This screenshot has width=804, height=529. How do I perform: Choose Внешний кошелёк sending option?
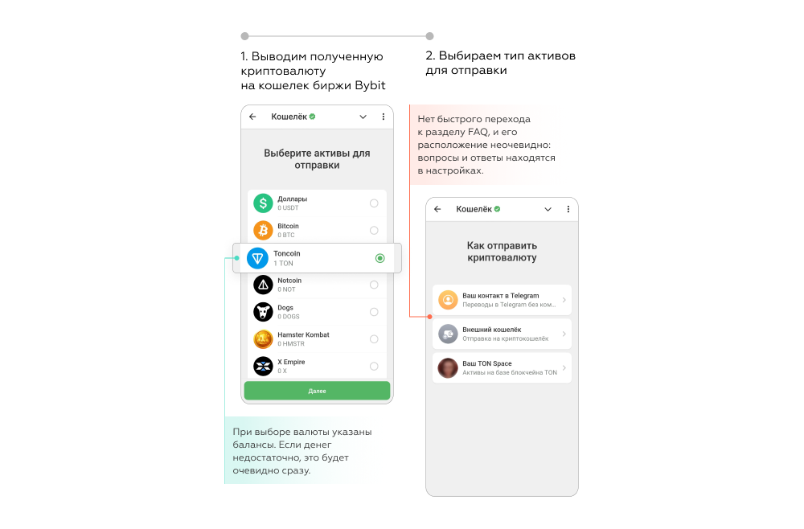pyautogui.click(x=502, y=334)
